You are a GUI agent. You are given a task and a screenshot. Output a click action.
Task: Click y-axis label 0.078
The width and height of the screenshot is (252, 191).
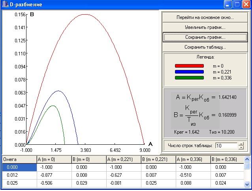[20, 79]
